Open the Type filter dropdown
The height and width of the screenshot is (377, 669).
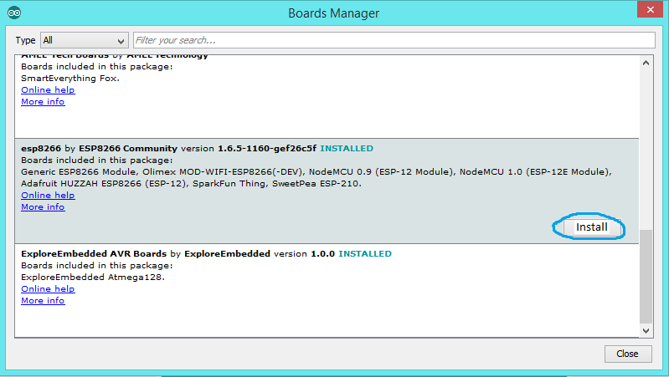84,40
